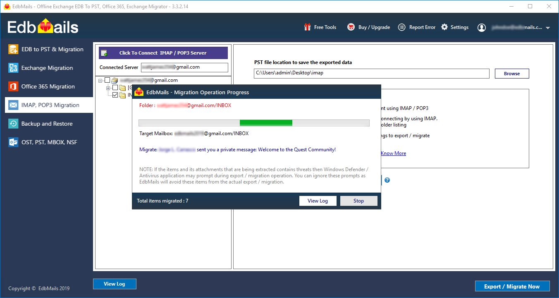Screen dimensions: 559x298
Task: Click the Office 365 Migration logo icon
Action: (14, 86)
